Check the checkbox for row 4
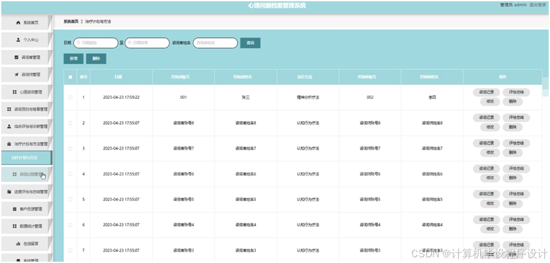This screenshot has width=550, height=263. [70, 174]
